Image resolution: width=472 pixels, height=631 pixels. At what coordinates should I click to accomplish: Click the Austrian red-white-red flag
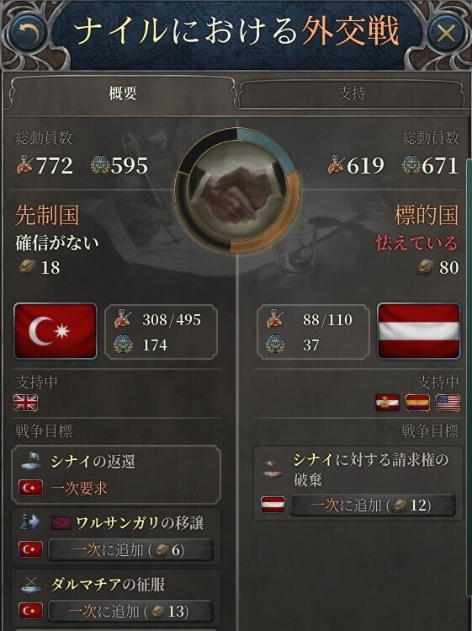(418, 331)
